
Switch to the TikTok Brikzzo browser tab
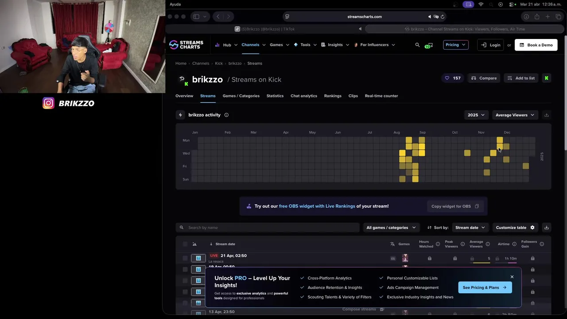265,29
